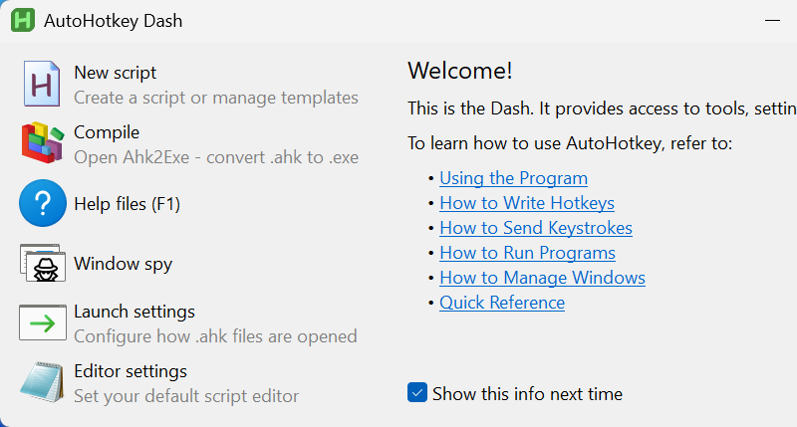
Task: Click the Show this info next time label
Action: coord(527,394)
